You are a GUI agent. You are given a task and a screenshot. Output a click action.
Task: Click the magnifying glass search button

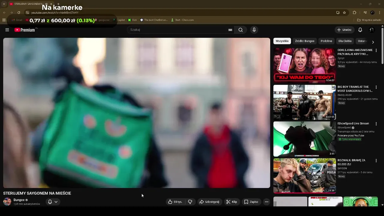click(241, 30)
